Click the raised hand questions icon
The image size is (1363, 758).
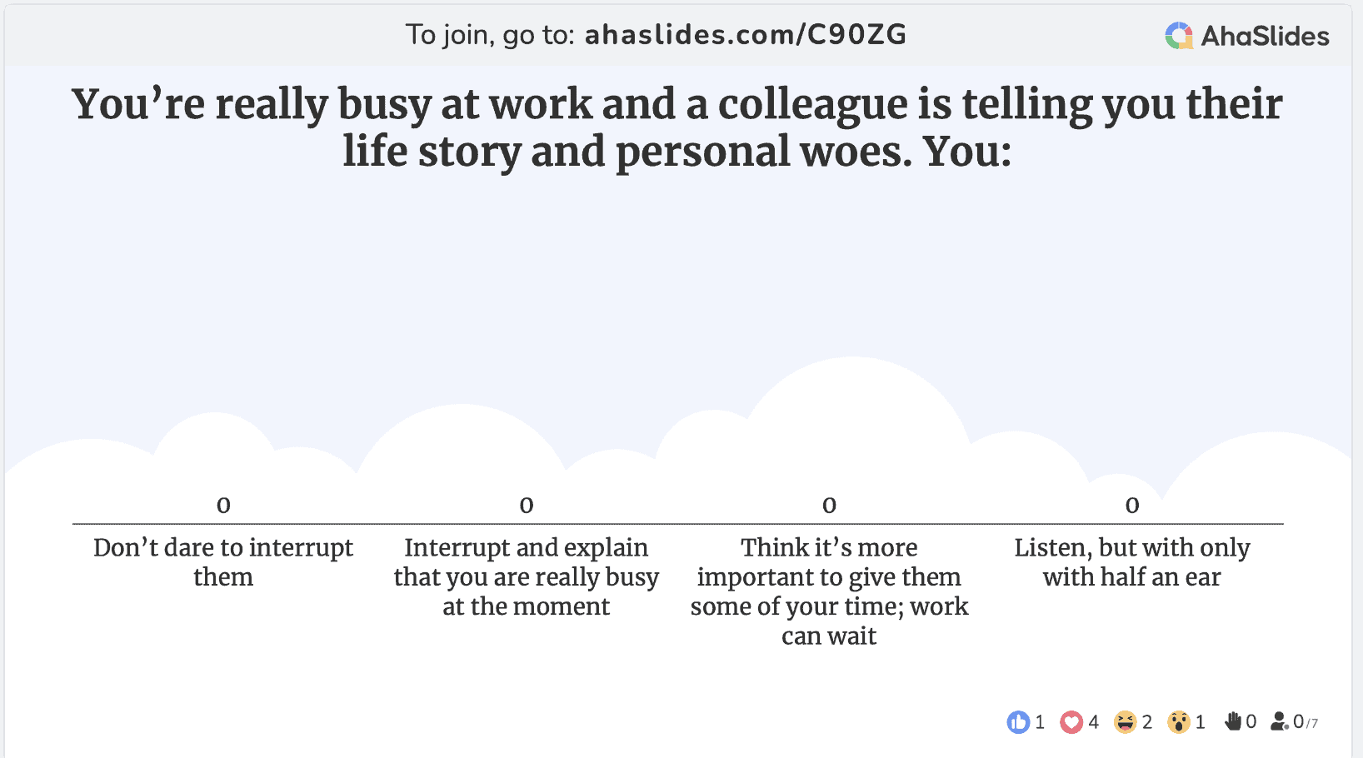[x=1233, y=721]
